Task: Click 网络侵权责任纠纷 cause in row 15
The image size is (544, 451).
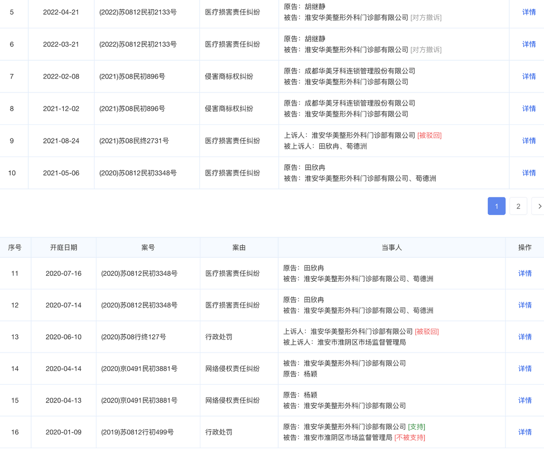Action: [233, 400]
